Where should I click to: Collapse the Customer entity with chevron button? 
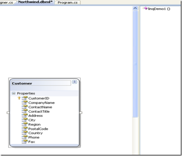click(75, 82)
